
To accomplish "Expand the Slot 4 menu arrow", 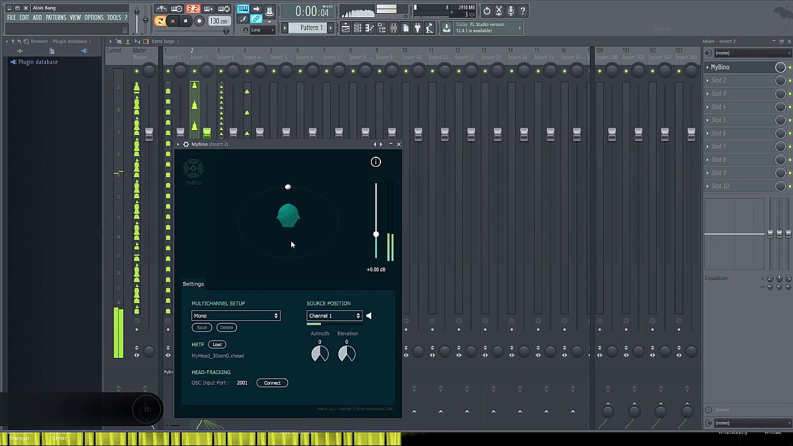I will click(708, 107).
